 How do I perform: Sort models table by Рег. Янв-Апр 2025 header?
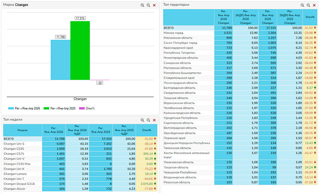pyautogui.click(x=101, y=130)
